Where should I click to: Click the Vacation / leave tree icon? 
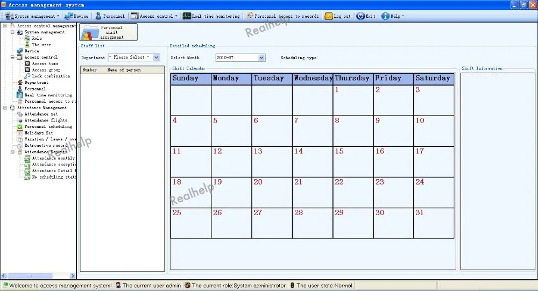[x=20, y=139]
